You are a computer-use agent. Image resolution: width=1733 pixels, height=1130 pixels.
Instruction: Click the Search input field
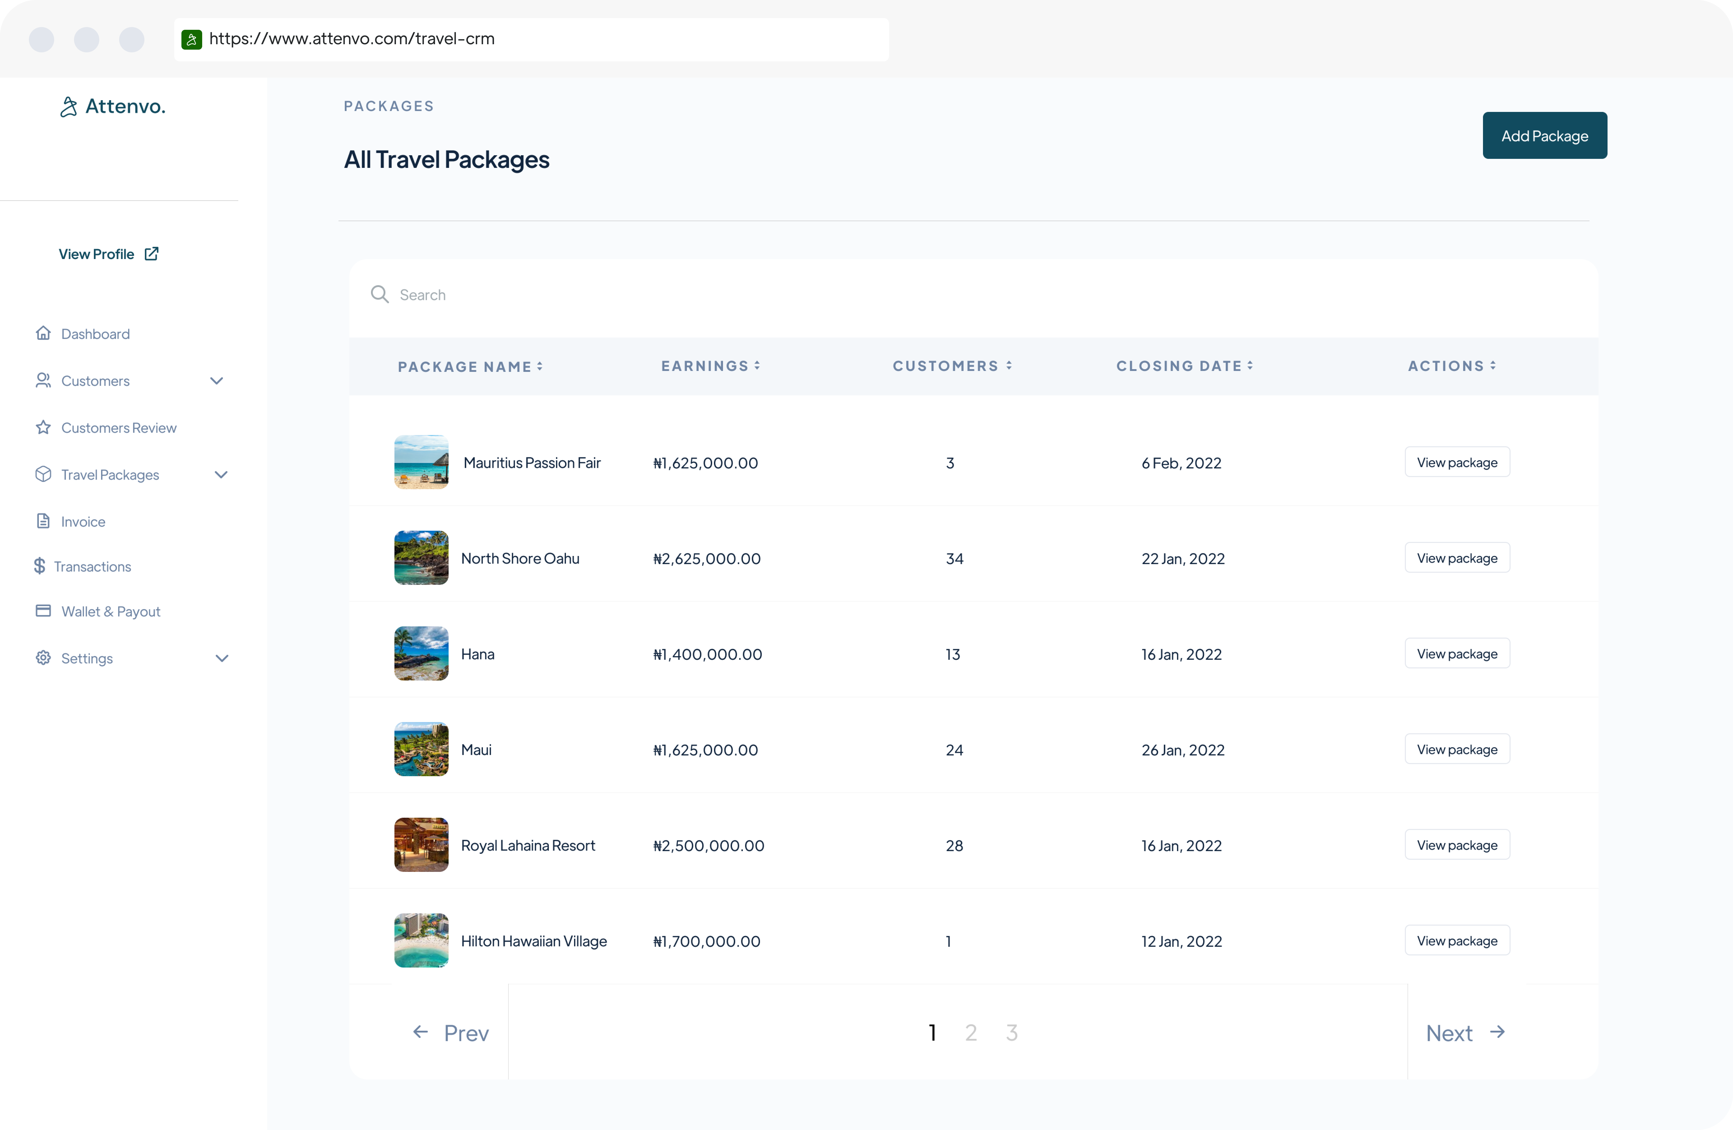[x=974, y=295]
